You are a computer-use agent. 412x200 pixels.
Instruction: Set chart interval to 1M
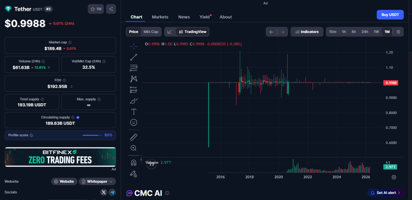tap(387, 32)
